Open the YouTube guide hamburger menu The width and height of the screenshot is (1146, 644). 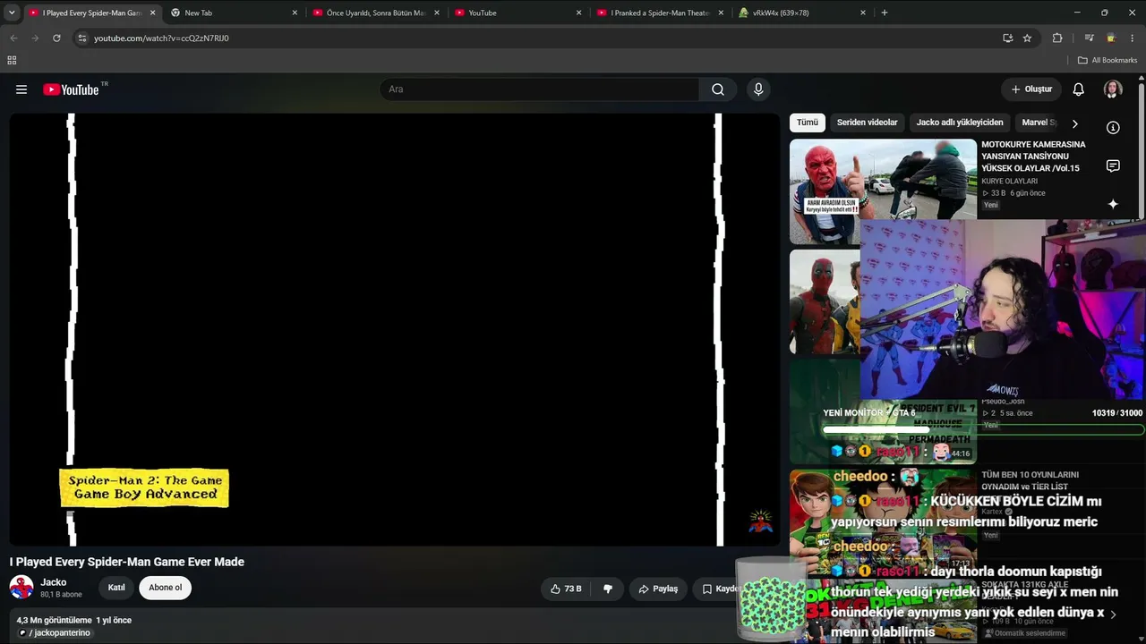coord(21,89)
